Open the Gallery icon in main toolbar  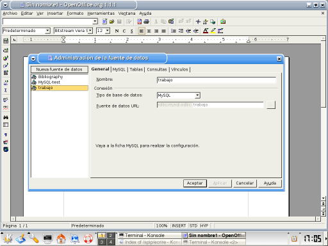(223, 21)
